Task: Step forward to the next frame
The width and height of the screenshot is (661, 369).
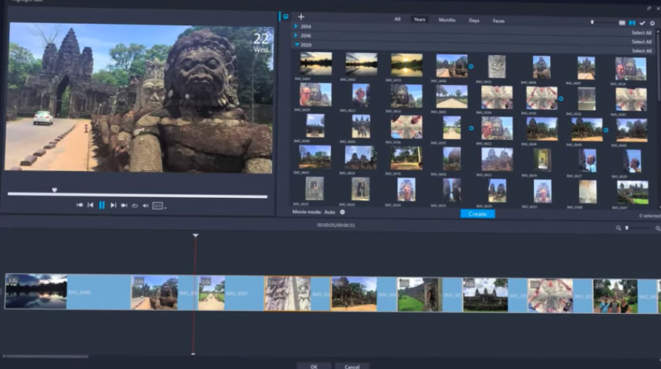Action: pyautogui.click(x=113, y=205)
